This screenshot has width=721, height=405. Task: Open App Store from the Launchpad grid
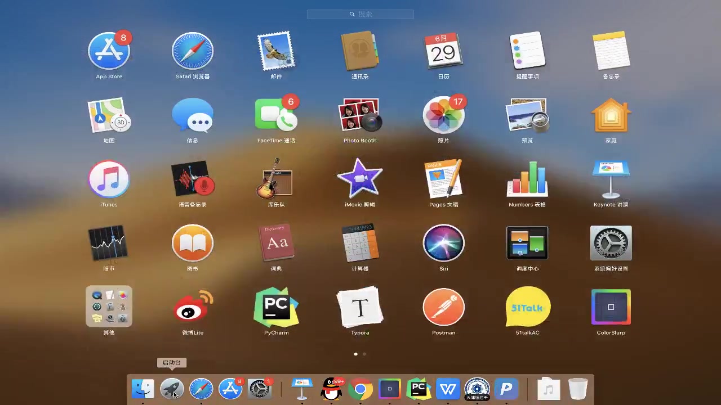pos(109,51)
